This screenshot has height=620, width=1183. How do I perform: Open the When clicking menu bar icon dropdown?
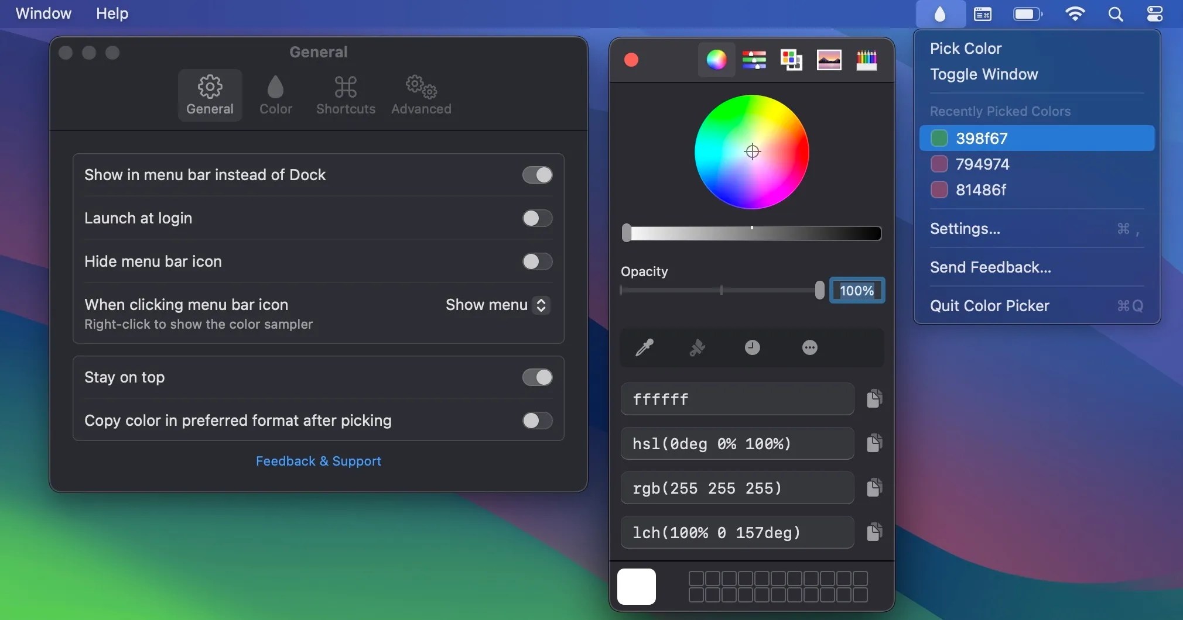[495, 305]
